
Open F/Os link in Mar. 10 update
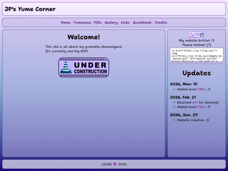pyautogui.click(x=202, y=89)
